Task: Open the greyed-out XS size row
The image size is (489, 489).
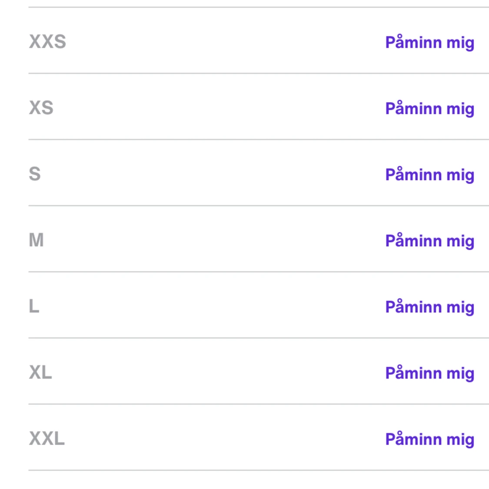Action: [x=217, y=107]
